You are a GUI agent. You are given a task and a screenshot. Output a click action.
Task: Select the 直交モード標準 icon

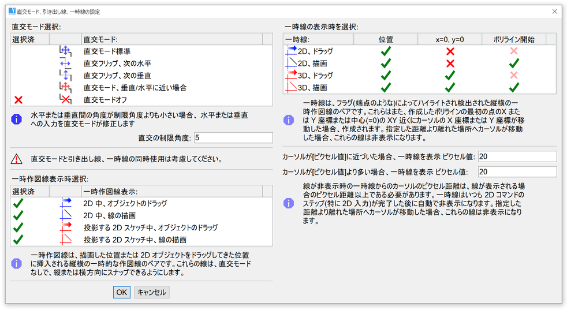tap(65, 51)
